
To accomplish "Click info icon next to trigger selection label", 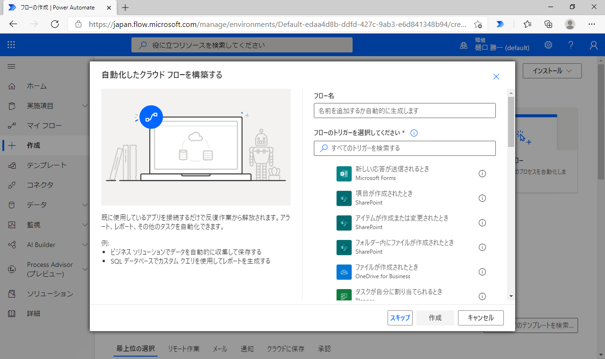I will [414, 133].
